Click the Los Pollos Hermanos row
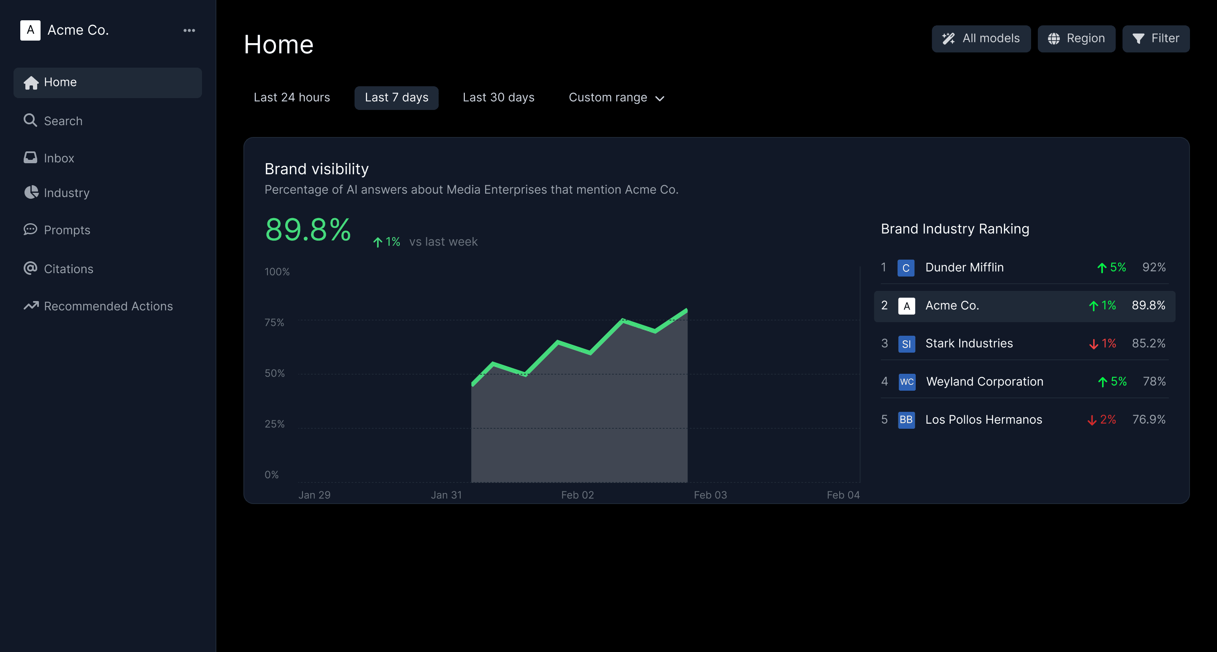This screenshot has height=652, width=1217. click(983, 420)
